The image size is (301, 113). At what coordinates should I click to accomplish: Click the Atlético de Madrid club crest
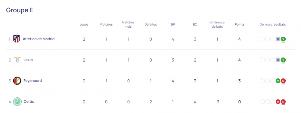17,39
